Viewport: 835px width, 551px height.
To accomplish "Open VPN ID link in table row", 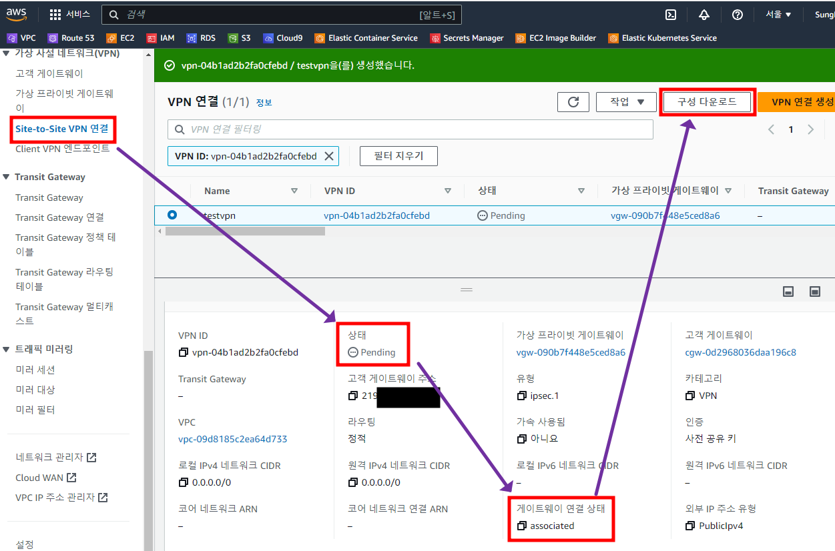I will click(x=376, y=215).
